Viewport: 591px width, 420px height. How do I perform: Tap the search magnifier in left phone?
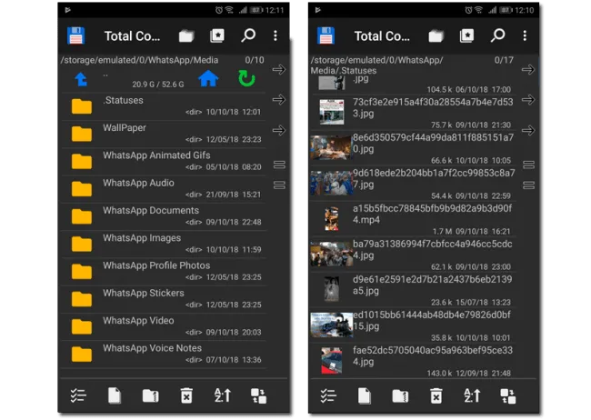click(x=248, y=35)
